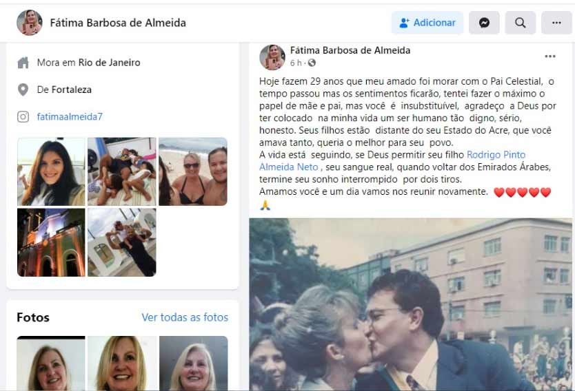The image size is (575, 391).
Task: Click the home icon next to Mora em
Action: (x=23, y=63)
